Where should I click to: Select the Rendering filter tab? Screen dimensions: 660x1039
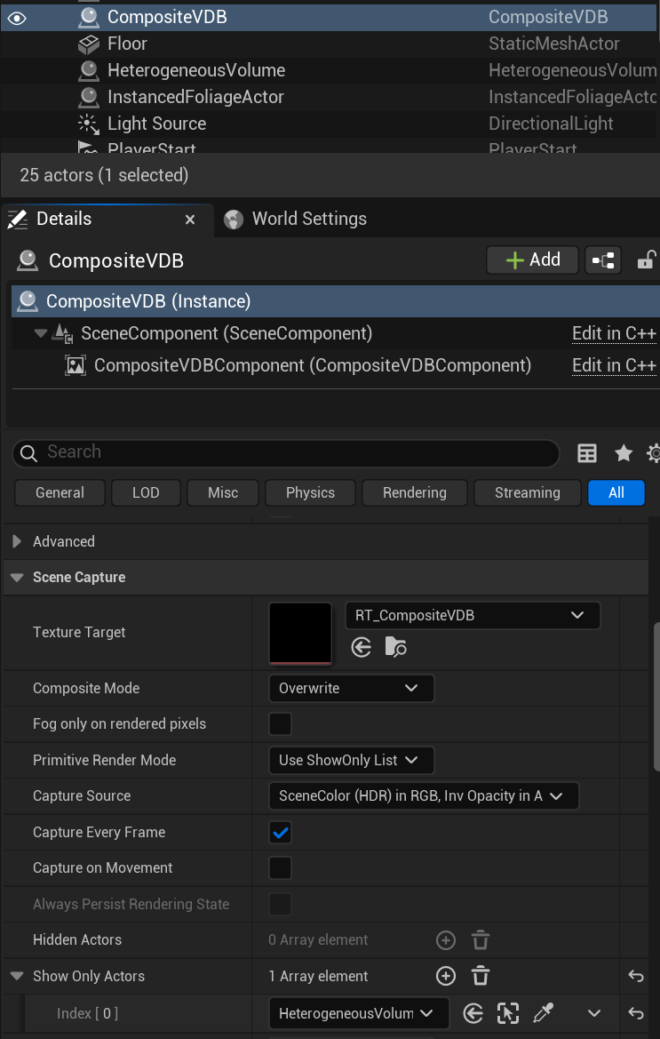pyautogui.click(x=414, y=492)
